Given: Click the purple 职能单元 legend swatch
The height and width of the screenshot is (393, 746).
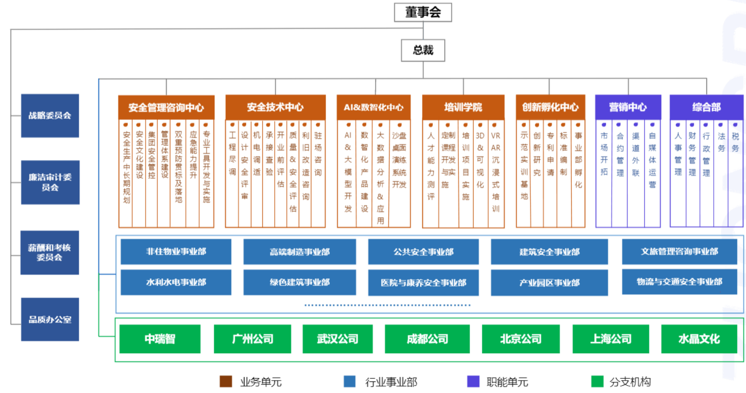Looking at the screenshot, I should click(x=473, y=381).
